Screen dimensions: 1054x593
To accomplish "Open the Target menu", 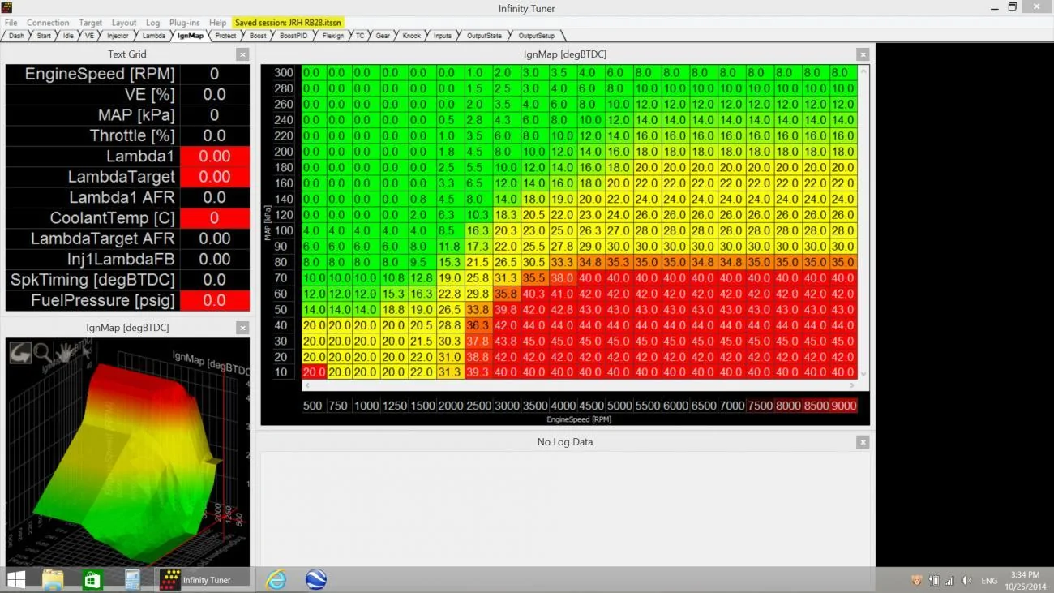I will coord(90,23).
